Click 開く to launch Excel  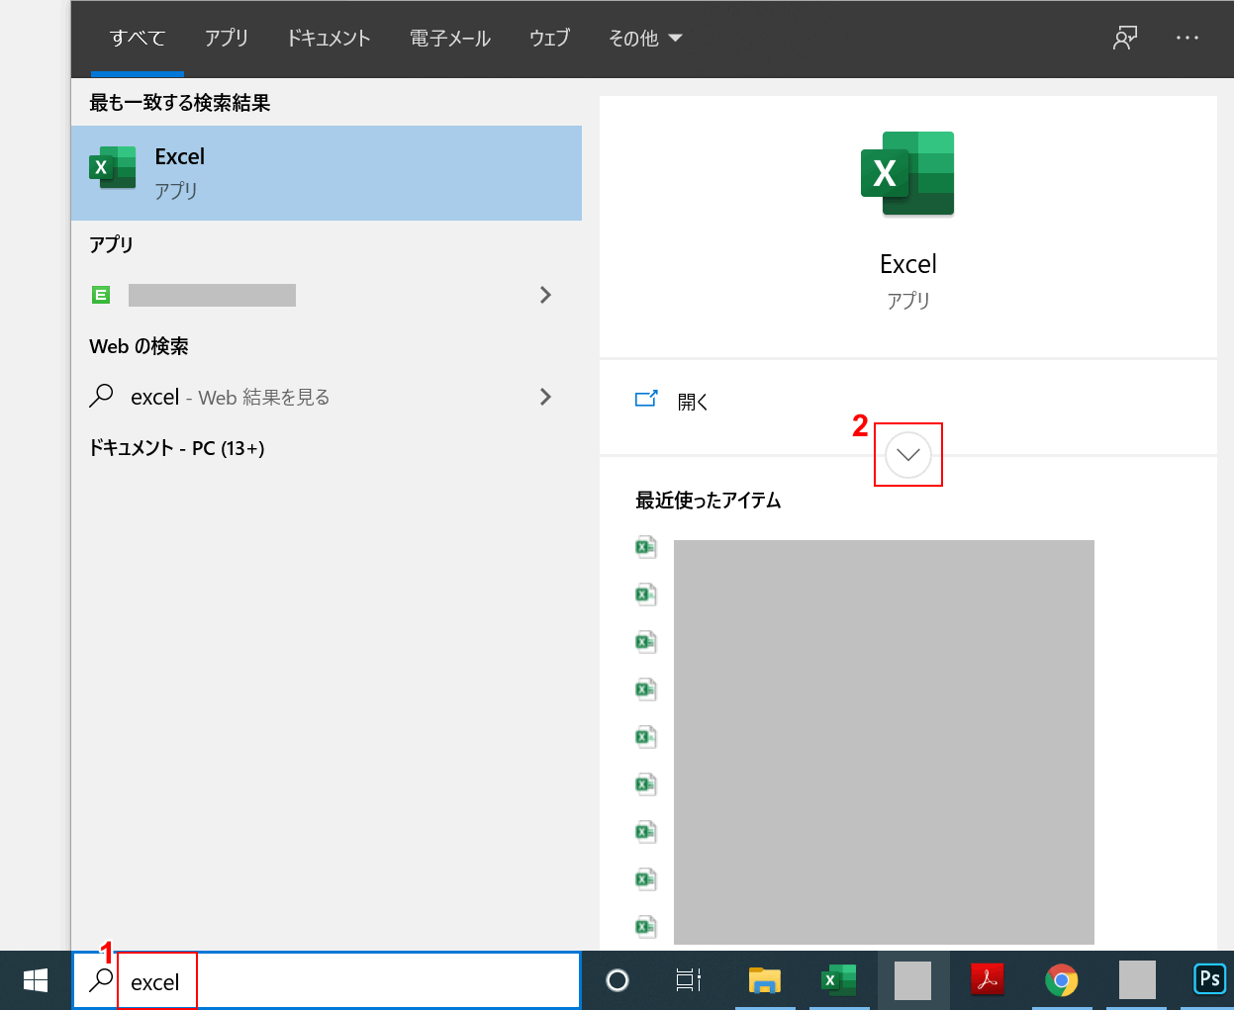(692, 401)
